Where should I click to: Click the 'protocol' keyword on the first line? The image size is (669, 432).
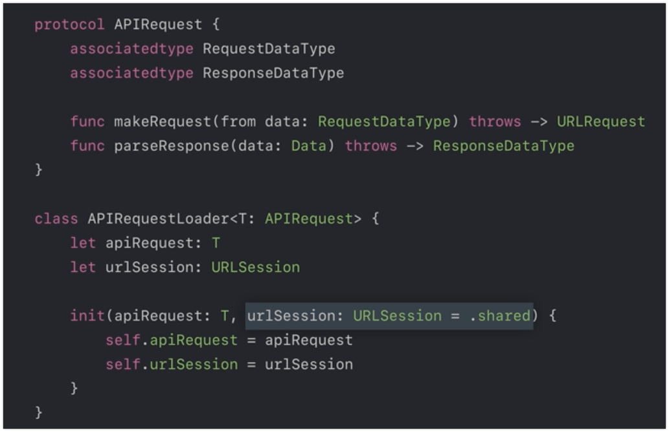(69, 25)
